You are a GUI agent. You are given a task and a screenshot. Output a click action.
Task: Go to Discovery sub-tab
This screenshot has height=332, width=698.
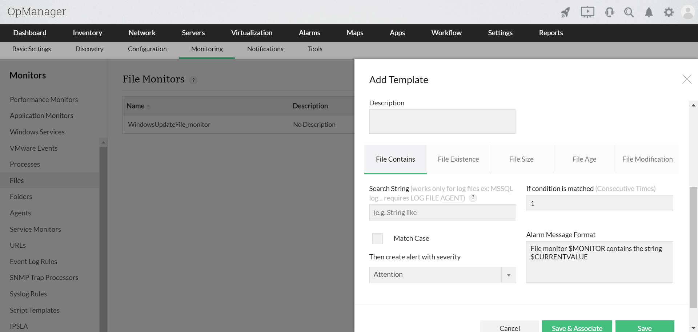point(89,49)
